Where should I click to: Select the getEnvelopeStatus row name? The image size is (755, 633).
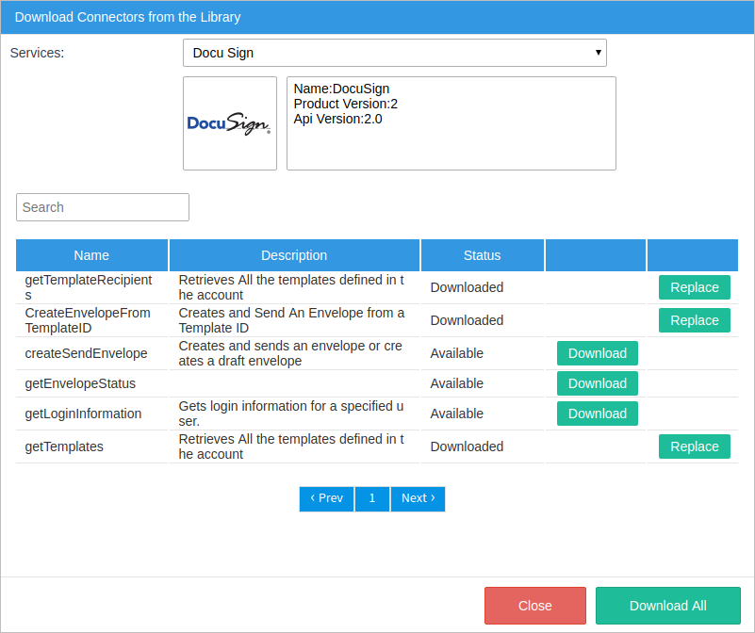click(80, 383)
